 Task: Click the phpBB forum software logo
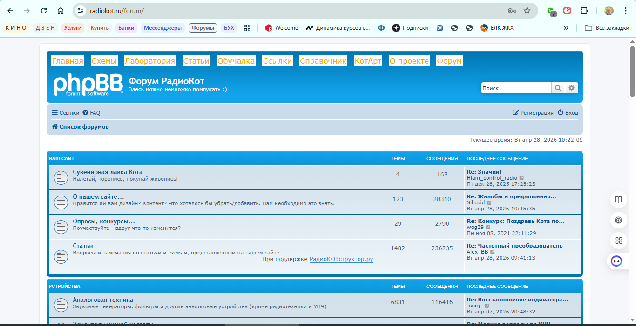pyautogui.click(x=88, y=85)
